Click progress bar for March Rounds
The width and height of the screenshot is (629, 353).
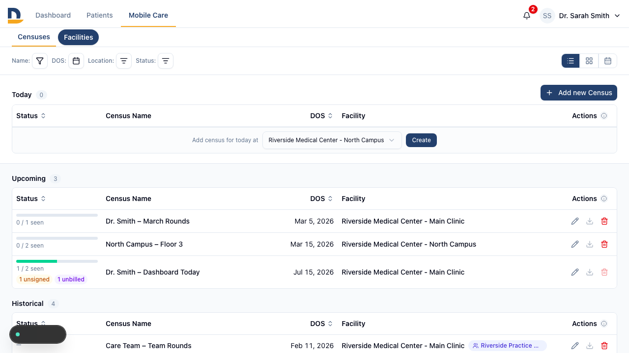(x=57, y=215)
